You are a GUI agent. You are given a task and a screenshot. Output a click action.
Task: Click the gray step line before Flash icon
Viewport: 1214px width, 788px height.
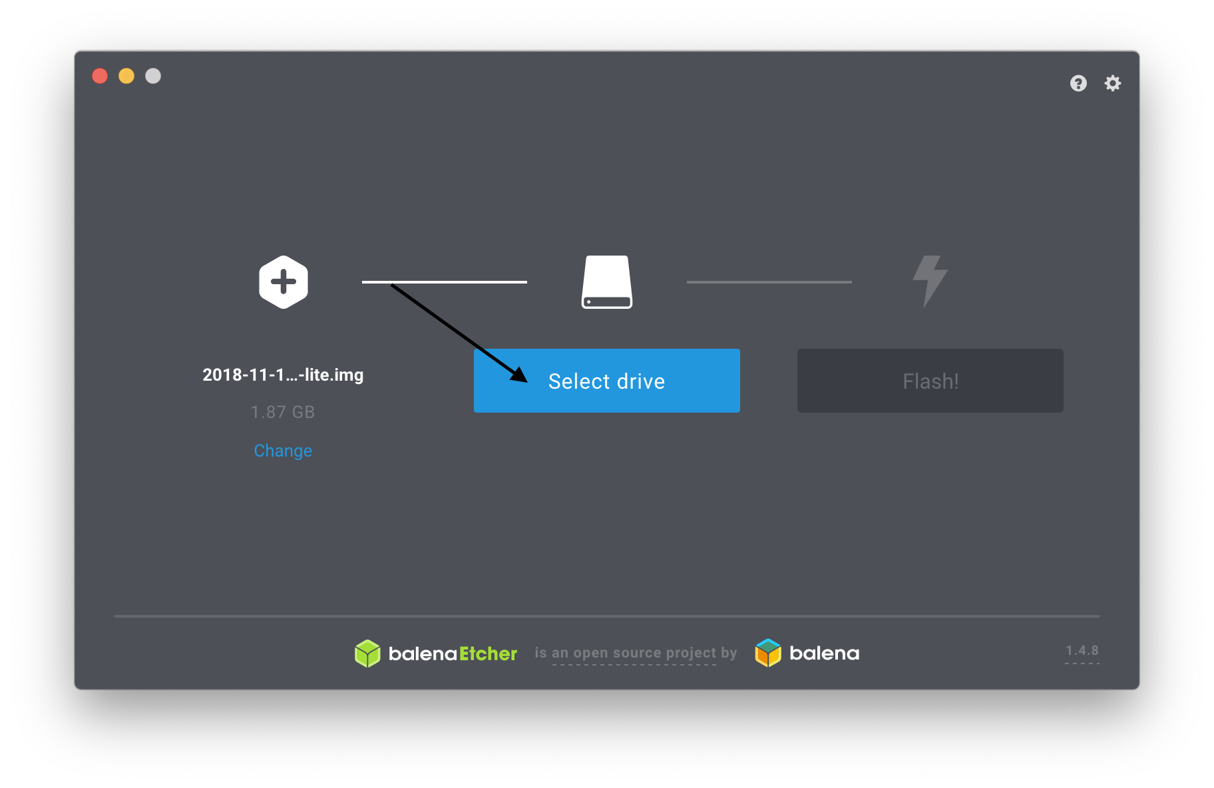click(x=769, y=282)
